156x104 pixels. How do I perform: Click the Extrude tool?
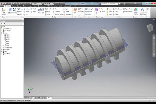10,11
